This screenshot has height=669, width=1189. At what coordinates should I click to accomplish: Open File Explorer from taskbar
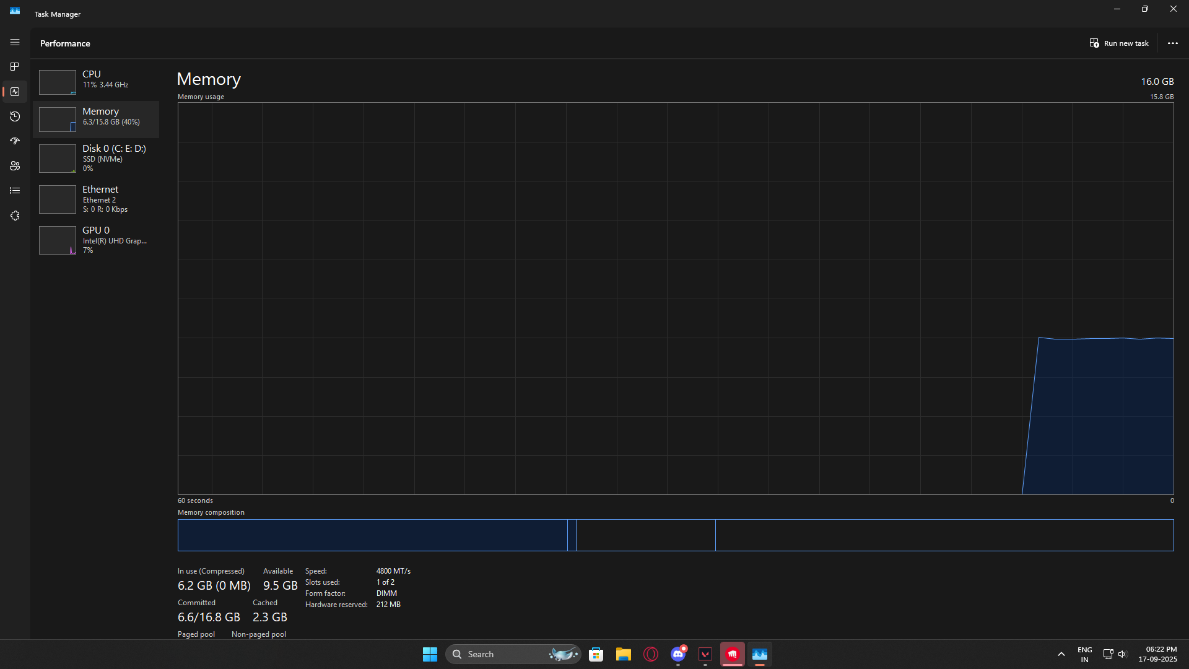[623, 654]
